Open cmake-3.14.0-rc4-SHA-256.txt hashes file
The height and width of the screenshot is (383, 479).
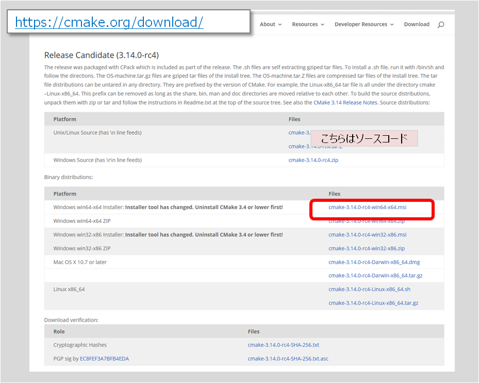(284, 345)
